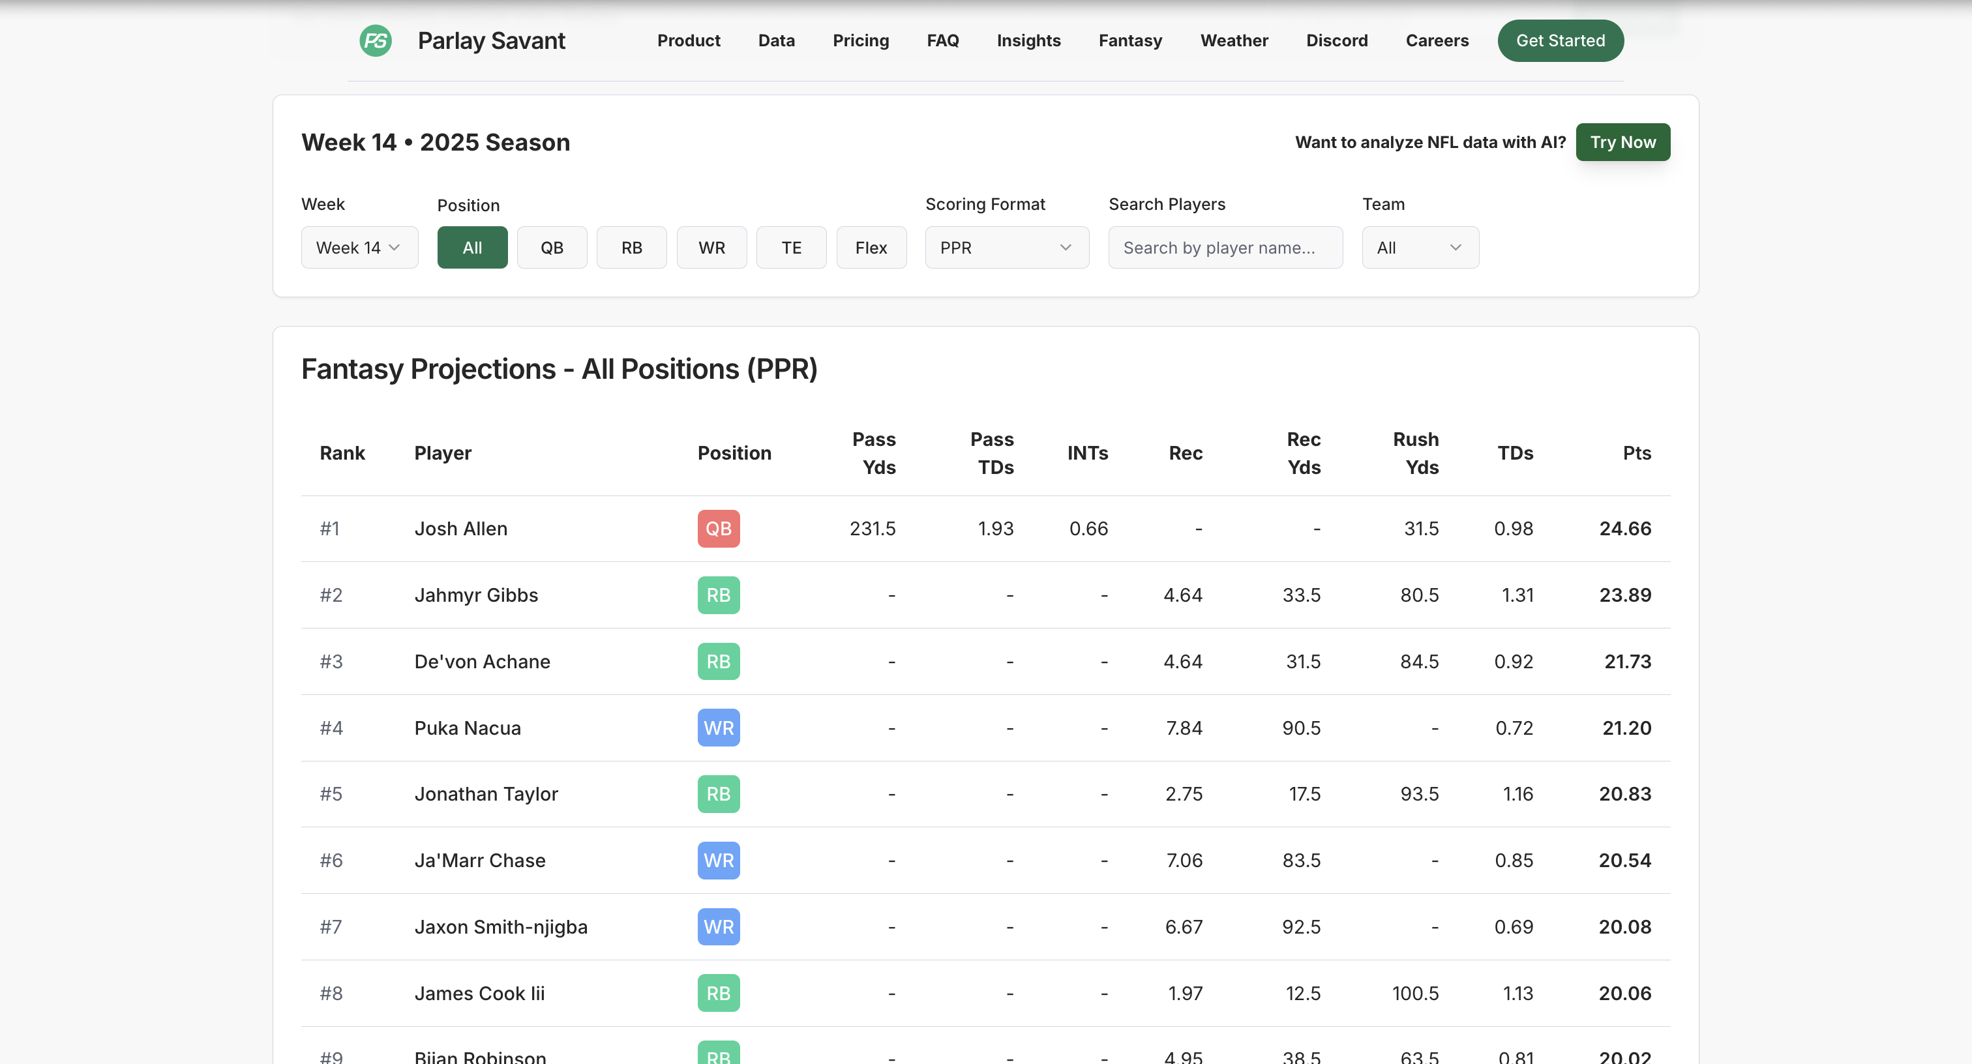
Task: Open the Team filter dropdown
Action: click(x=1419, y=247)
